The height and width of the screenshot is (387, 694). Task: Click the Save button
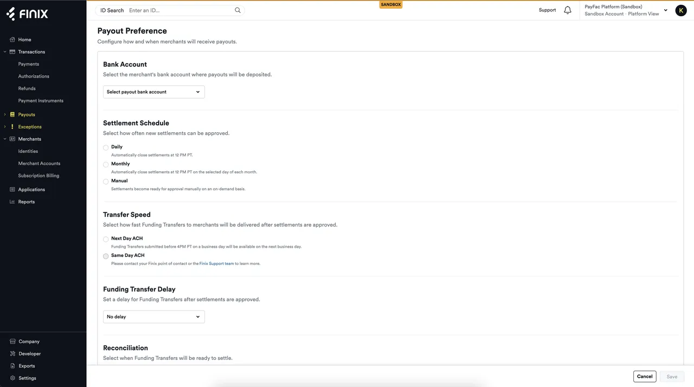(x=672, y=376)
